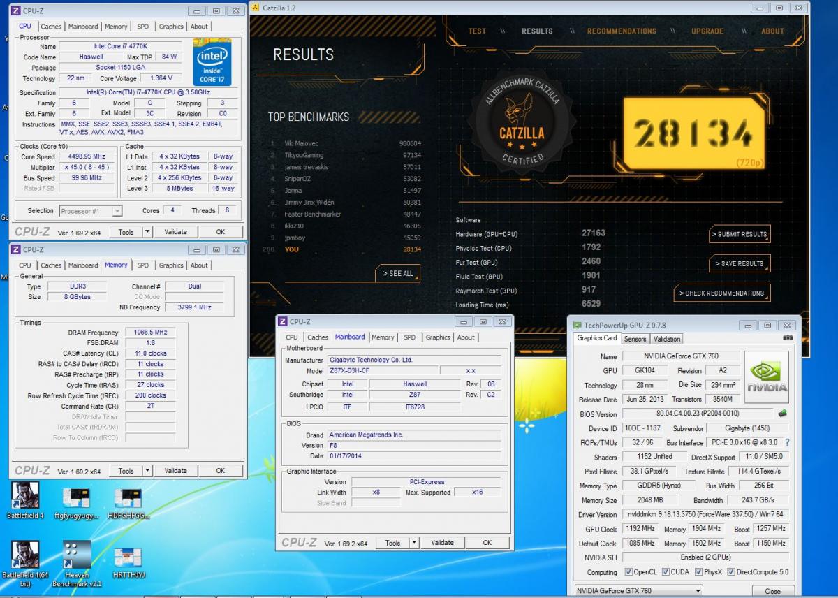Image resolution: width=838 pixels, height=598 pixels.
Task: Click SEE ALL benchmarks button
Action: [x=397, y=274]
